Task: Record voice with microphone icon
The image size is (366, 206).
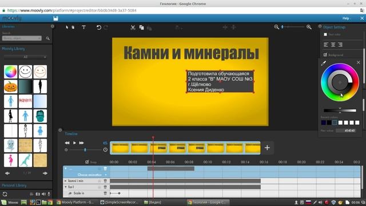Action: click(x=49, y=194)
